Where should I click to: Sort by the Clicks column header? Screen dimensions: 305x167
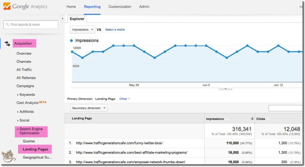261,119
